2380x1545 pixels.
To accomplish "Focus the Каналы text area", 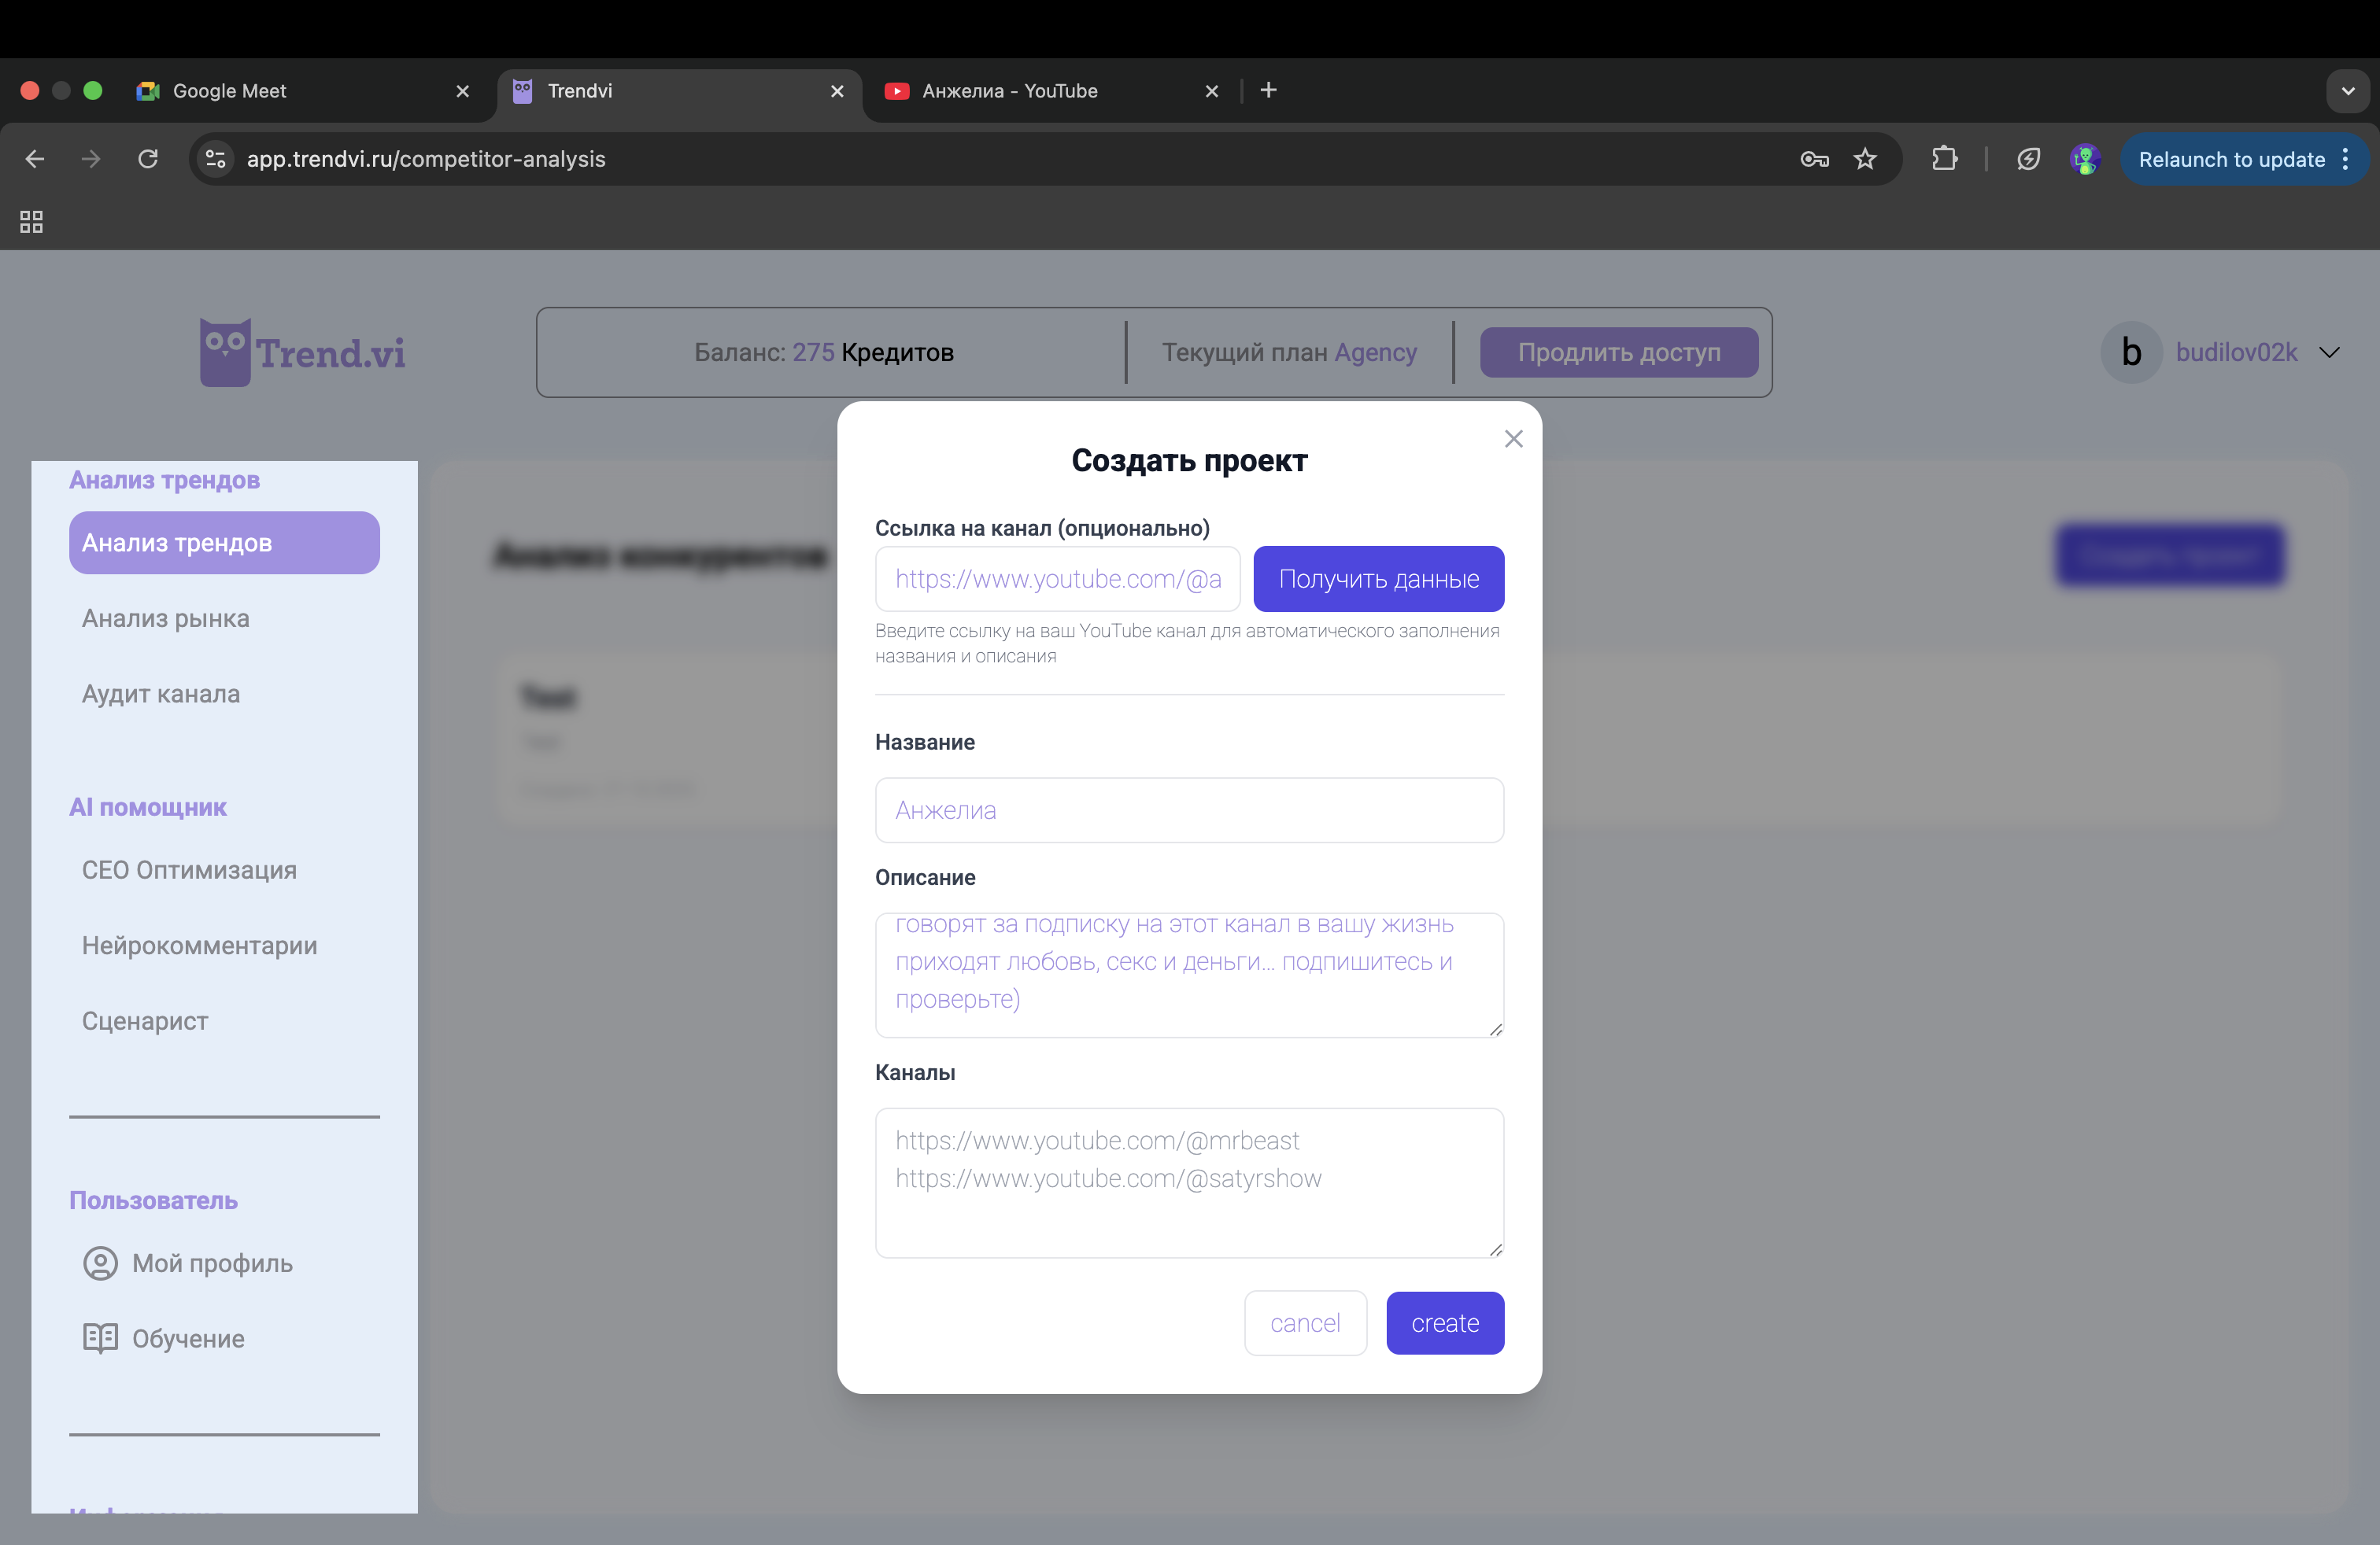I will point(1188,1182).
